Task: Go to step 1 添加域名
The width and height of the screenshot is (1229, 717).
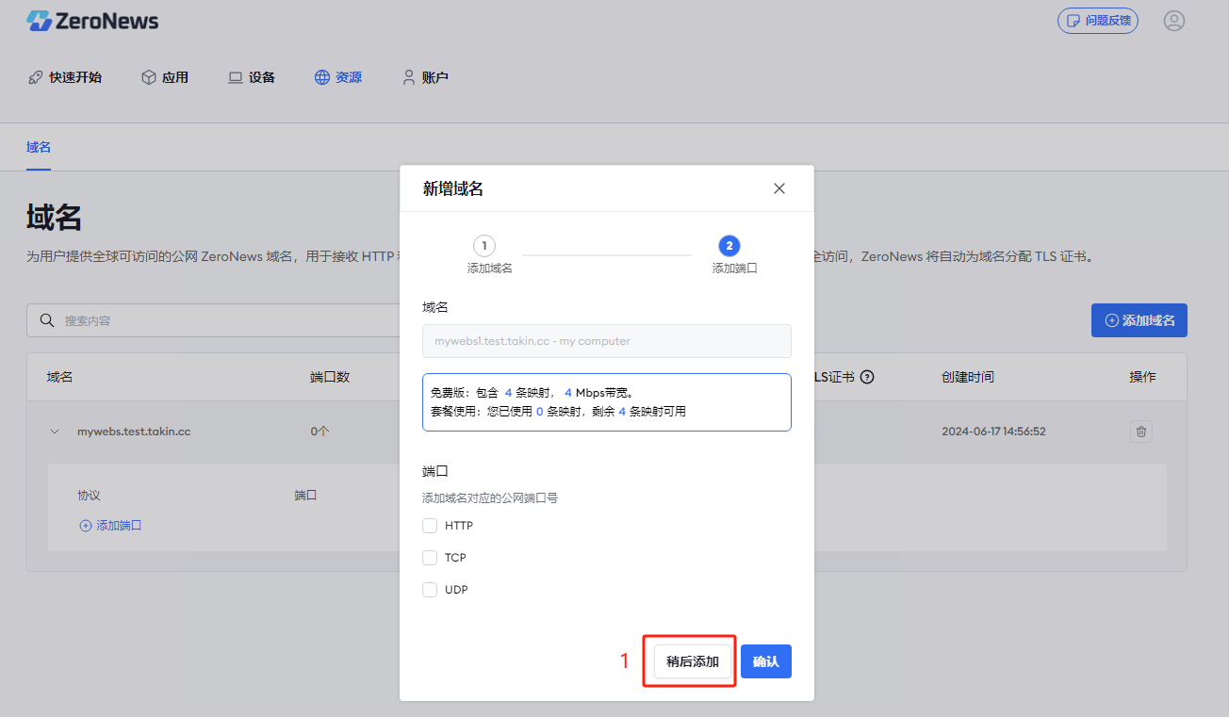Action: tap(489, 255)
